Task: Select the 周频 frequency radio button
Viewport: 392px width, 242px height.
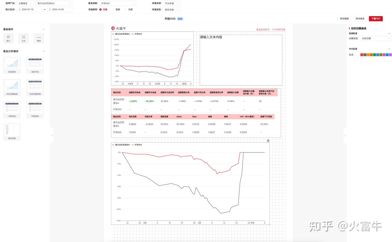Action: click(113, 10)
